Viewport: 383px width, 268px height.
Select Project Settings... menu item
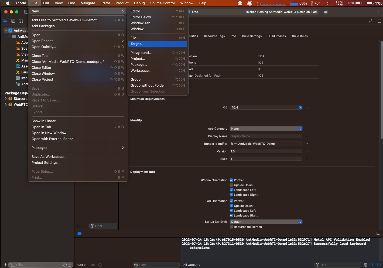coord(78,162)
